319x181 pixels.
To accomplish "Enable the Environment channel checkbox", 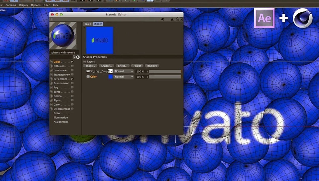I will click(x=72, y=83).
